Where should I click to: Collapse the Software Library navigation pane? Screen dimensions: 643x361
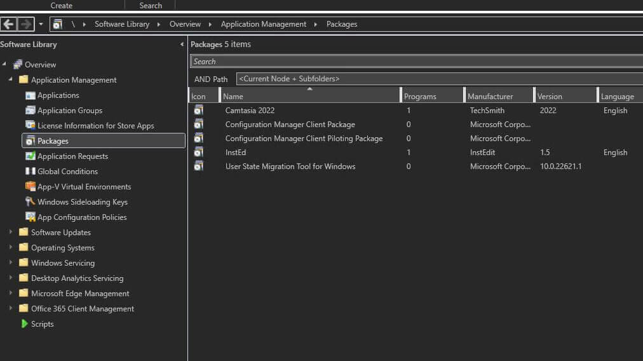pos(182,44)
